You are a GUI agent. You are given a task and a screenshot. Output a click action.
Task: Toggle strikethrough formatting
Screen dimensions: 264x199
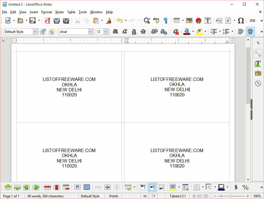click(143, 31)
